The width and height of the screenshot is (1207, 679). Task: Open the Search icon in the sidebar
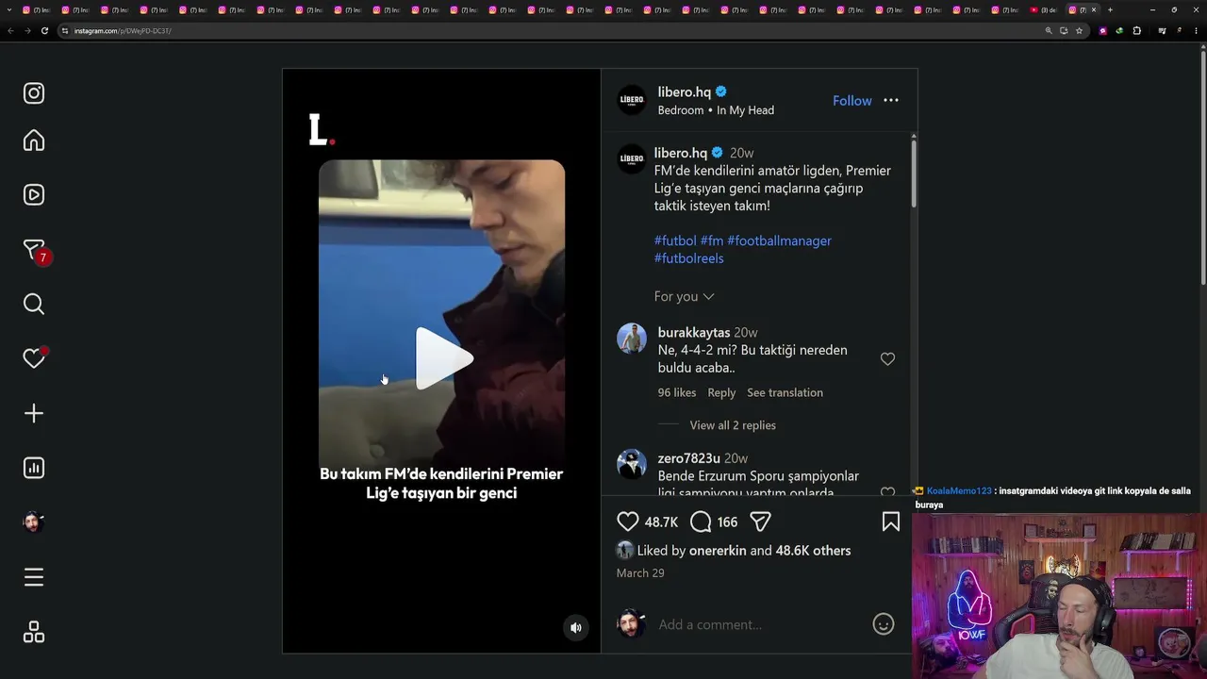[x=34, y=304]
